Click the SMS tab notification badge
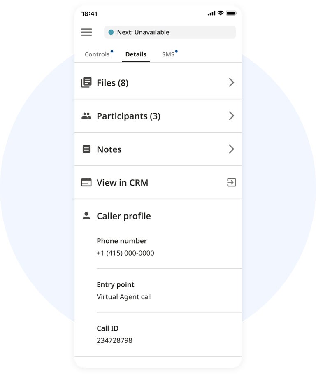The image size is (316, 375). pyautogui.click(x=176, y=51)
